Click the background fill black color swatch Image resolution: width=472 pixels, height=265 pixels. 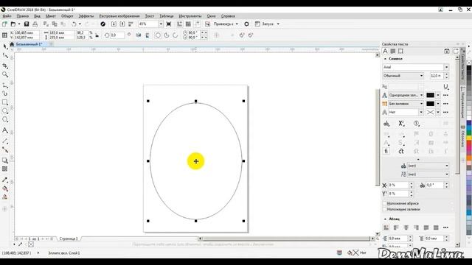(431, 104)
